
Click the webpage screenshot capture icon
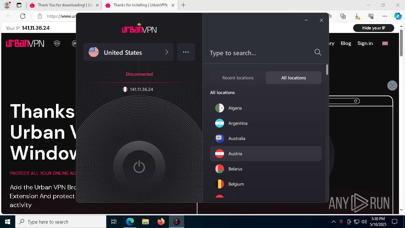(392, 85)
